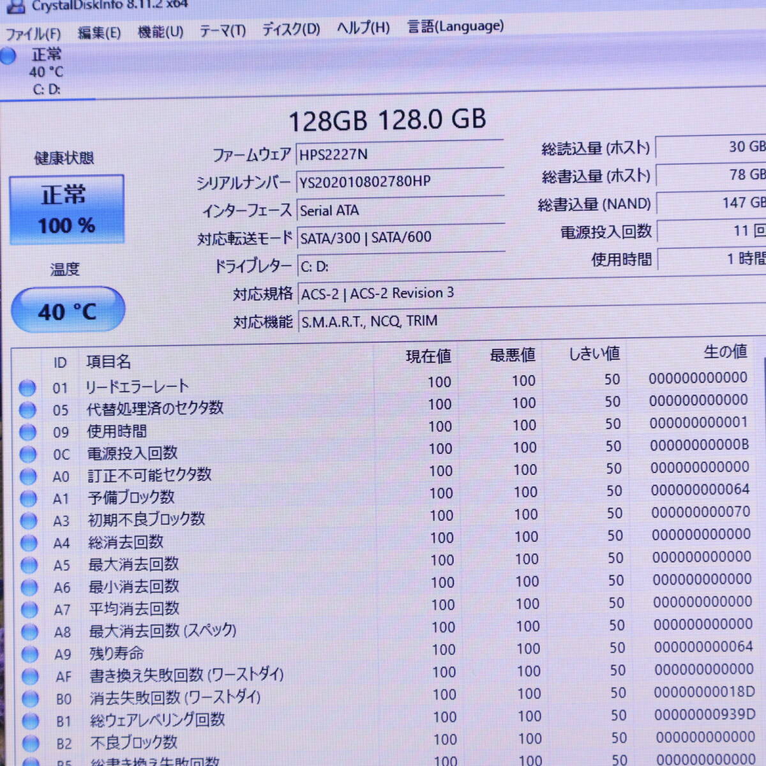
Task: Click the health indicator beside 予備ブロック数
Action: click(x=27, y=499)
